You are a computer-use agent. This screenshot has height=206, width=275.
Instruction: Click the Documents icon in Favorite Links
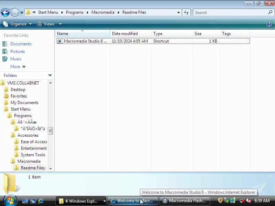[x=5, y=44]
